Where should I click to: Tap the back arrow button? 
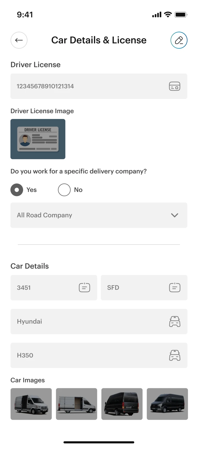(x=19, y=40)
